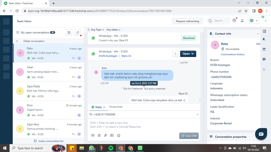The width and height of the screenshot is (271, 152).
Task: Open the settings sliders icon on right rail
Action: (264, 69)
